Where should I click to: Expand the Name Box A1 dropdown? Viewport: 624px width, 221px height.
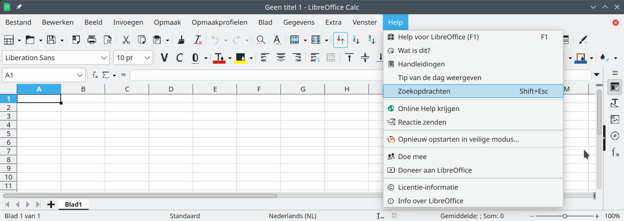coord(80,75)
